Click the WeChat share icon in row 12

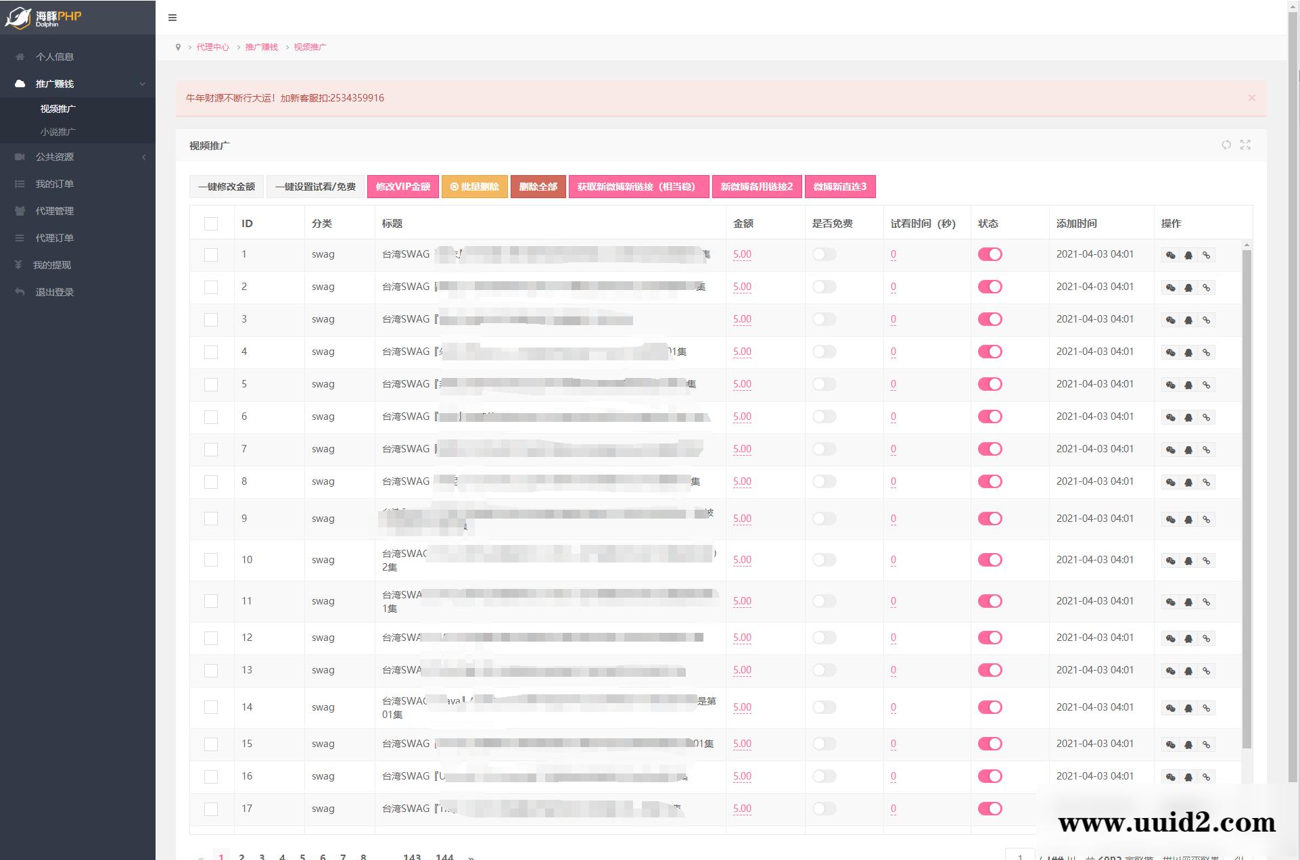1170,638
